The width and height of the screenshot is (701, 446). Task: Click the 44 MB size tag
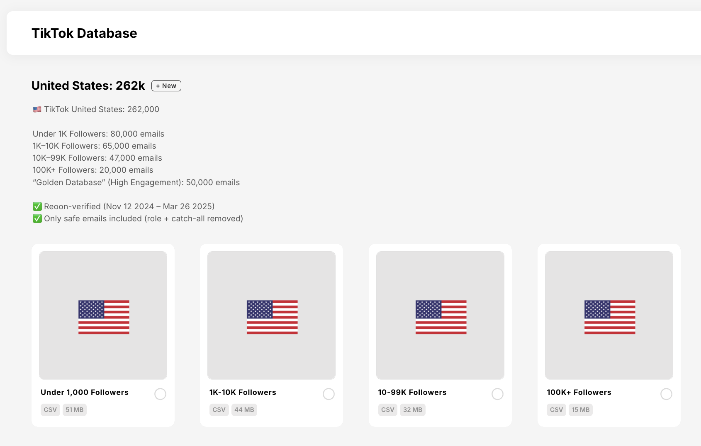pyautogui.click(x=244, y=410)
